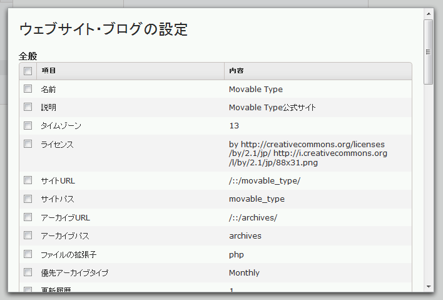Click the アーカイブURL item label
443x300 pixels.
[66, 218]
